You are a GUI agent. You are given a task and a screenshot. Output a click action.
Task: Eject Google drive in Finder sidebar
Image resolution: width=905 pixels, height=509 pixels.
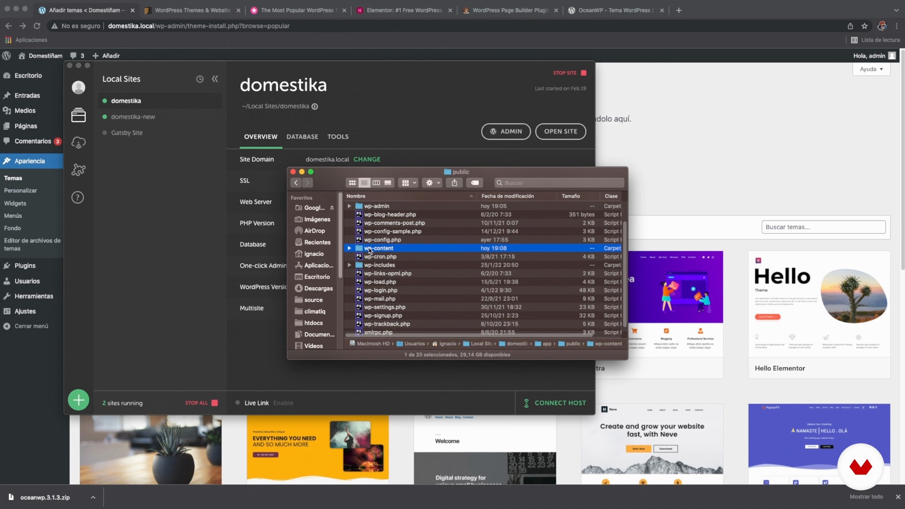click(332, 208)
